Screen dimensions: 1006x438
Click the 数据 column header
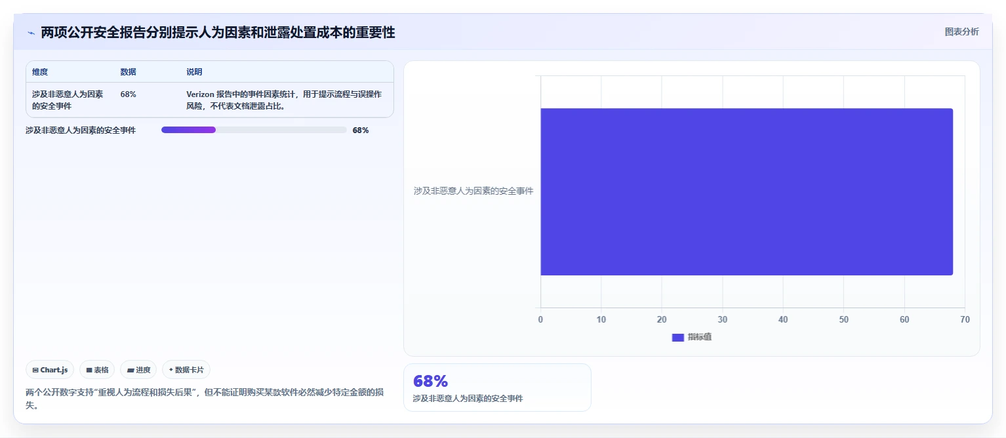pos(129,72)
